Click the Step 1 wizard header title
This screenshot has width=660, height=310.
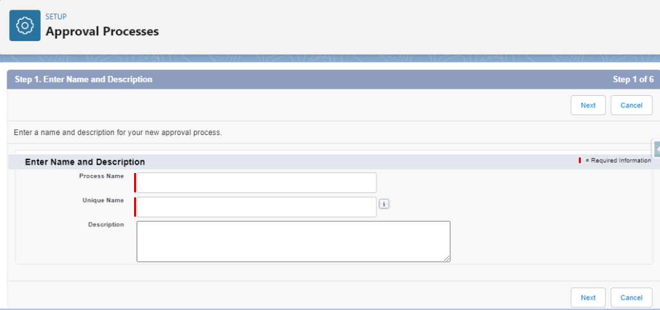[x=83, y=80]
